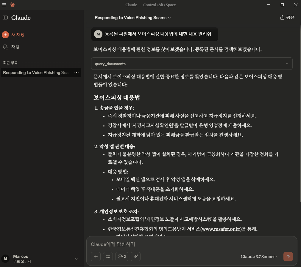Click the user avatar M in the message
The height and width of the screenshot is (267, 301).
click(98, 34)
